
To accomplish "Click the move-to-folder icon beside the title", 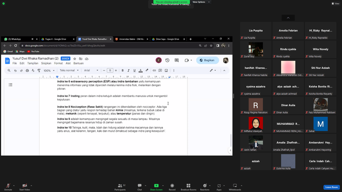I will click(81, 59).
